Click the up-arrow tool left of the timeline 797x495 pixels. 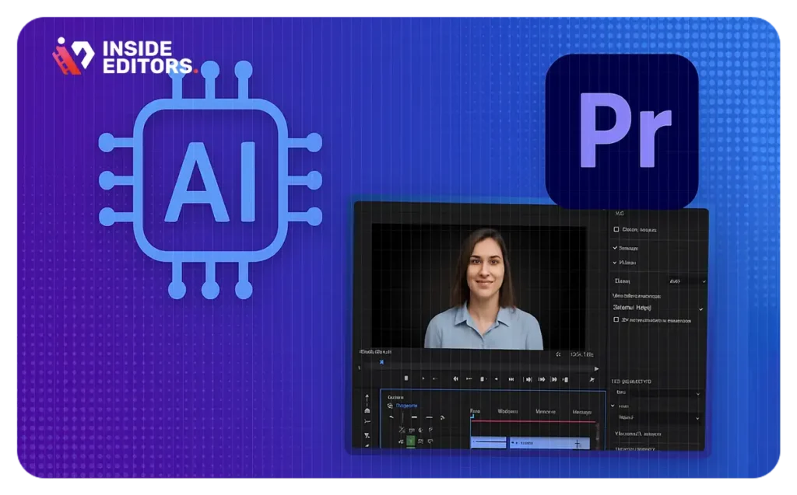pyautogui.click(x=367, y=399)
